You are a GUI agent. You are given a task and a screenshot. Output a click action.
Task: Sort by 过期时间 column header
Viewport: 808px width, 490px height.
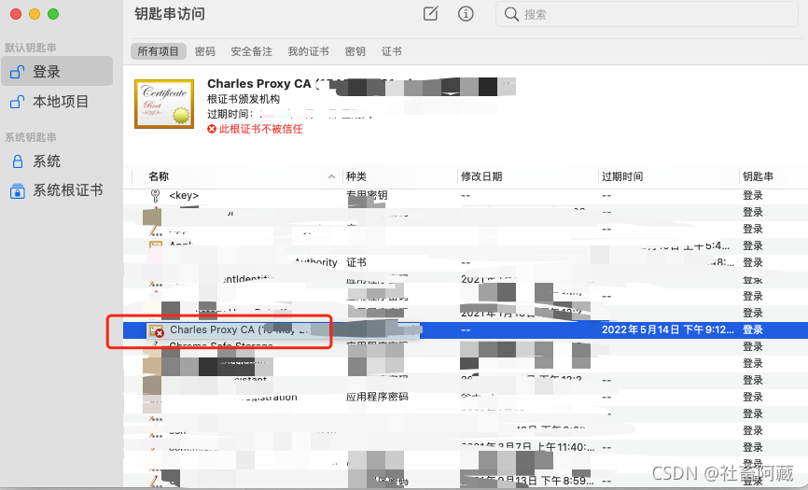coord(622,176)
